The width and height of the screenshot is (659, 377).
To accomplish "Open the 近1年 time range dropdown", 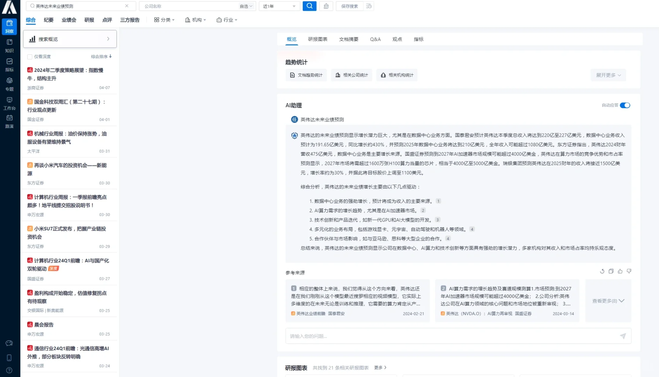I will pos(279,6).
